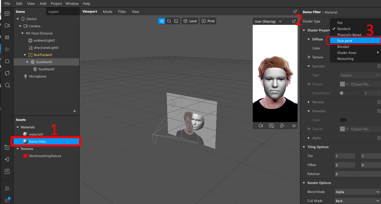Select the Scale manipulator tool in viewport

(176, 21)
